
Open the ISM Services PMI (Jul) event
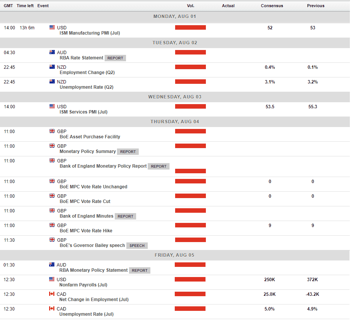84,112
